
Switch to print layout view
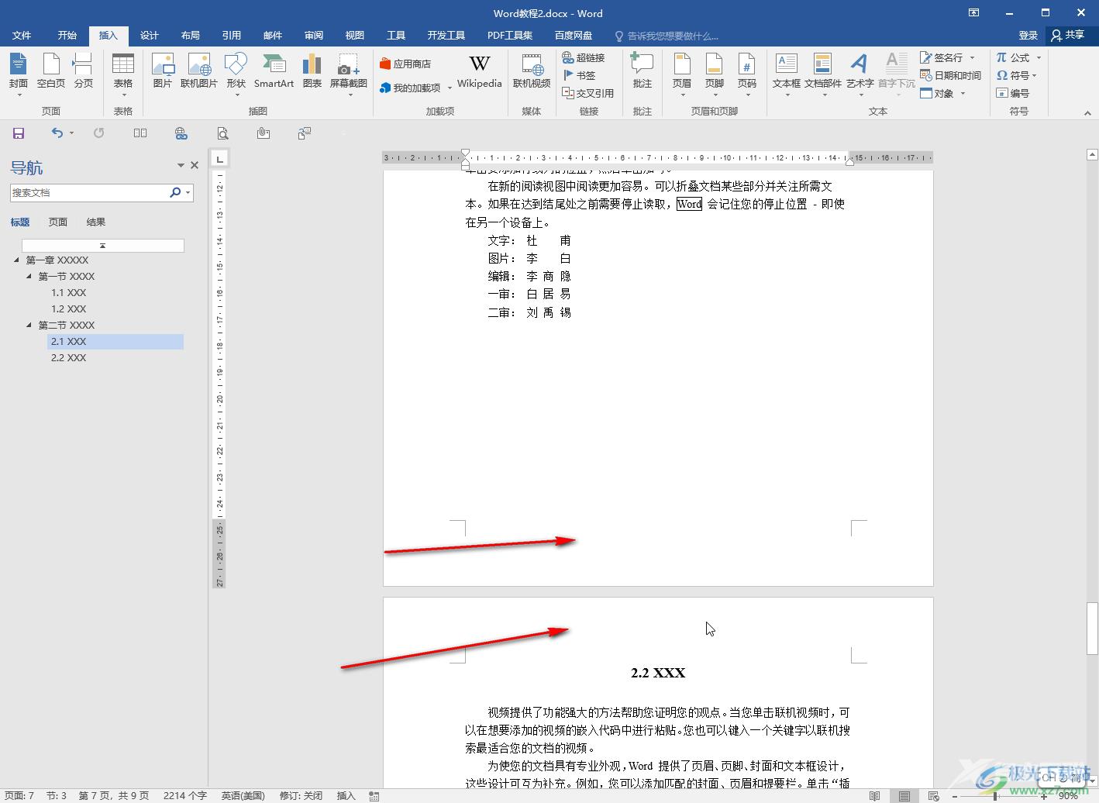904,795
